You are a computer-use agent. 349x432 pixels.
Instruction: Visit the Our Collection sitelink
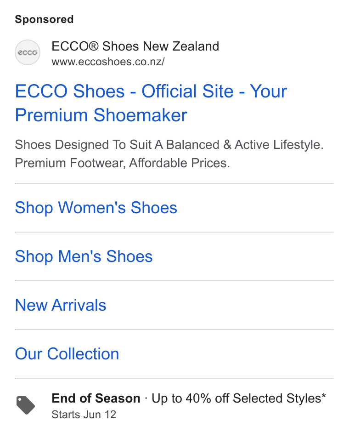pos(67,354)
